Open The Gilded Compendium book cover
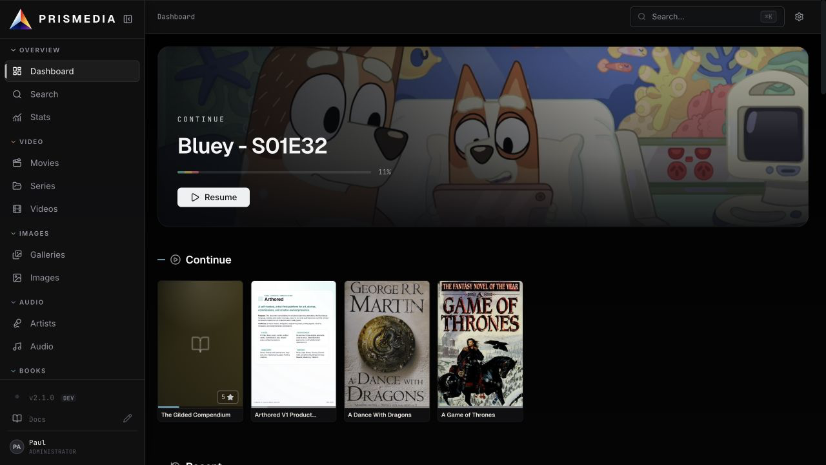The width and height of the screenshot is (826, 465). click(200, 344)
